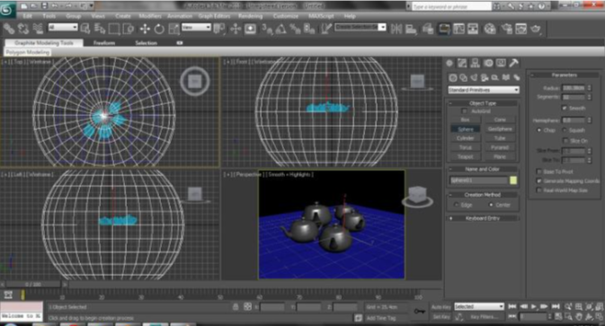Enable the AutoGrid checkbox

coord(465,111)
